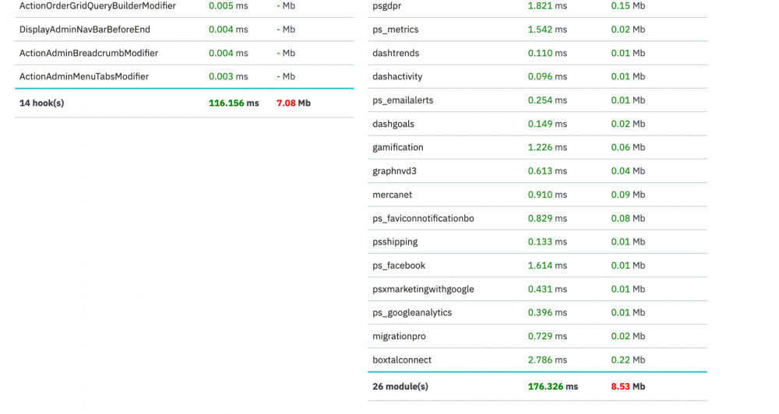Click the 0.096 ms time for dashactivity
Screen dimensions: 779x414
(x=548, y=76)
